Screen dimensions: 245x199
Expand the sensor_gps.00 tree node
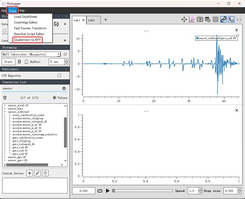tap(5, 157)
